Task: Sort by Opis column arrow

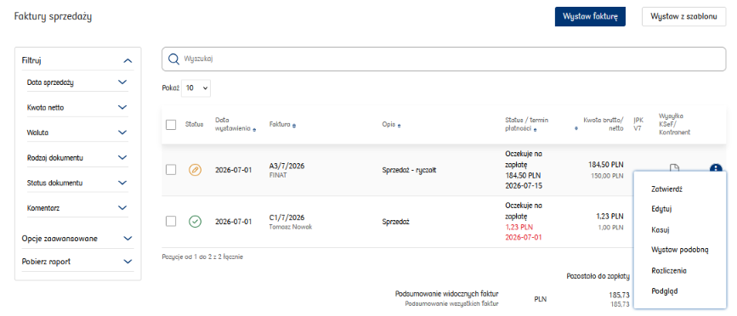Action: coord(400,125)
